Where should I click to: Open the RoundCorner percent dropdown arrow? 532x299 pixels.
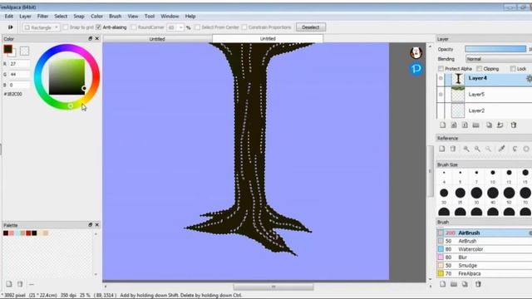point(181,27)
